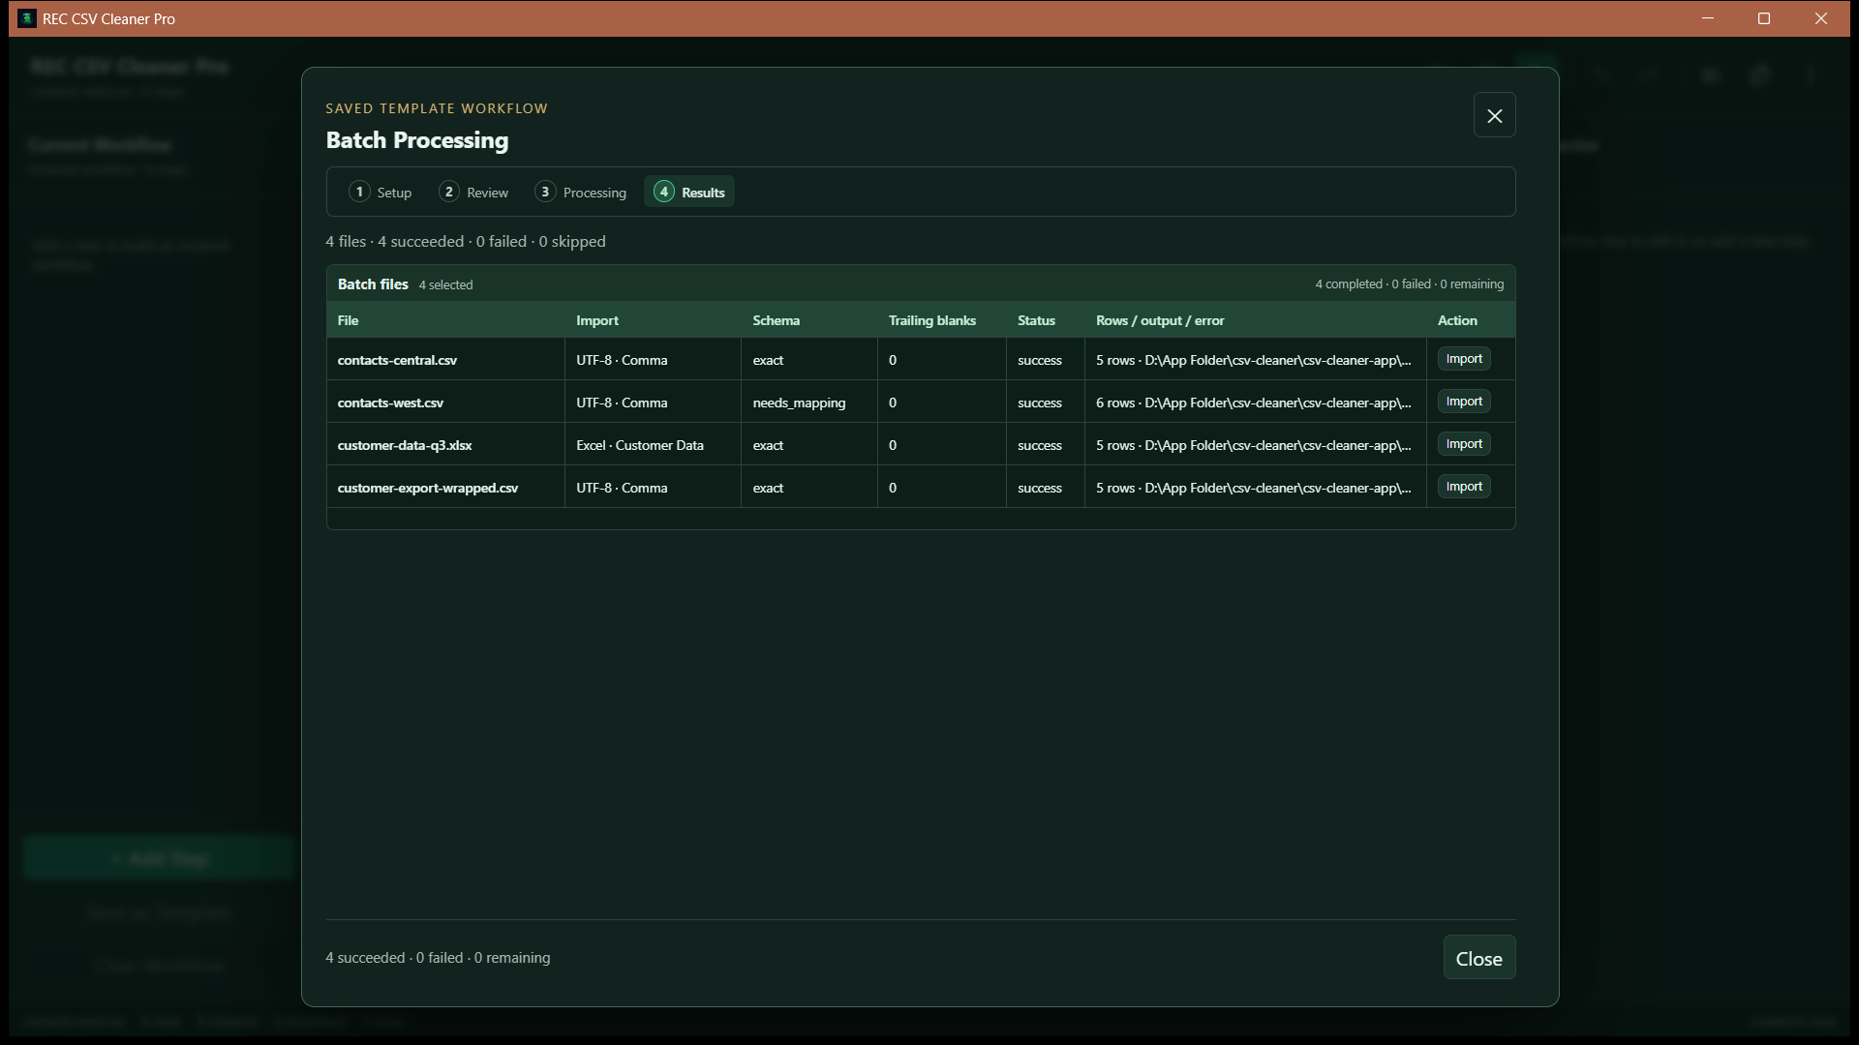The width and height of the screenshot is (1859, 1045).
Task: Select the Results step tab
Action: [689, 192]
